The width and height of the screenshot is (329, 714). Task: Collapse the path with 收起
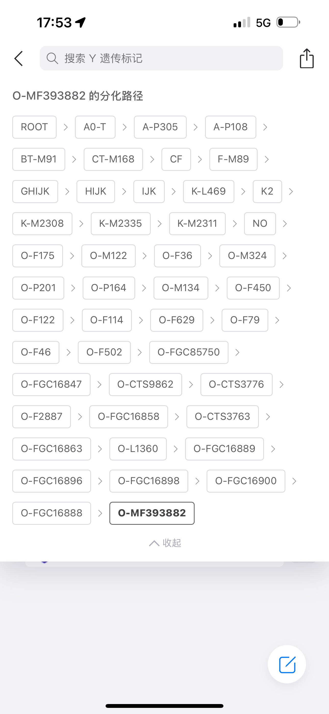165,543
